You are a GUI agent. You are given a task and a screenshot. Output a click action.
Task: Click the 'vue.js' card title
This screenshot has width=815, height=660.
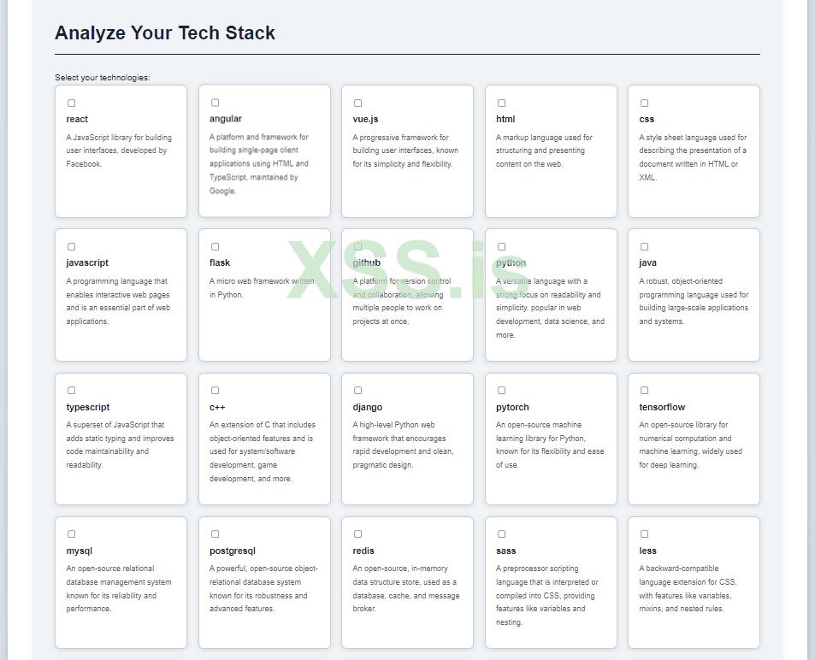tap(365, 119)
